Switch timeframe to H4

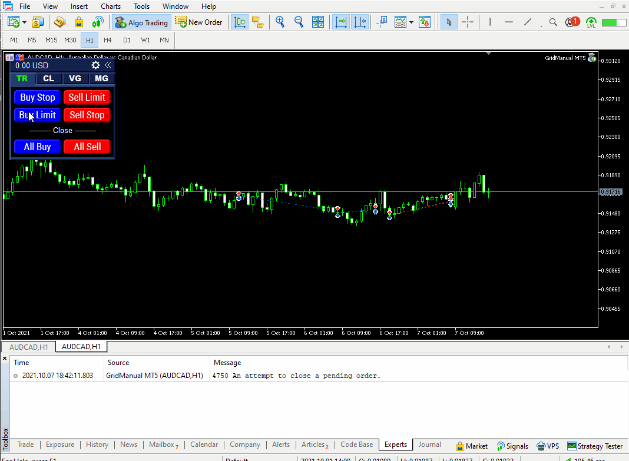coord(108,40)
